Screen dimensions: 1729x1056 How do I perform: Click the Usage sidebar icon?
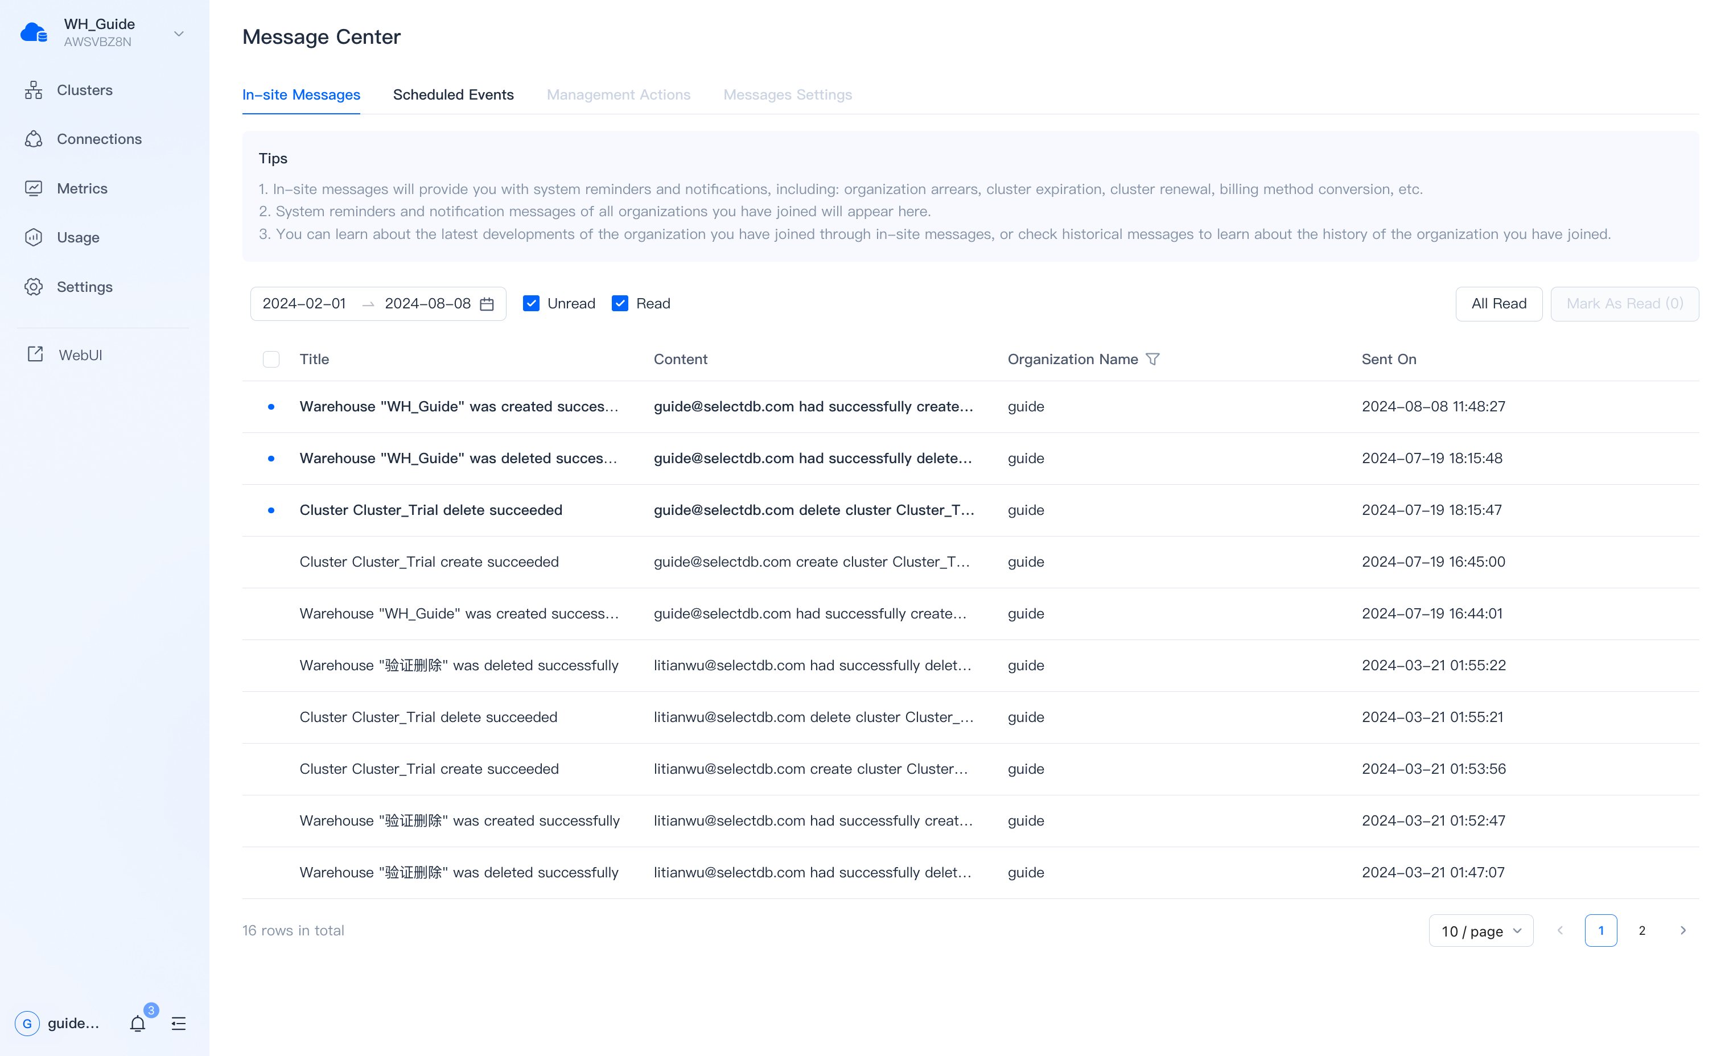pyautogui.click(x=34, y=237)
